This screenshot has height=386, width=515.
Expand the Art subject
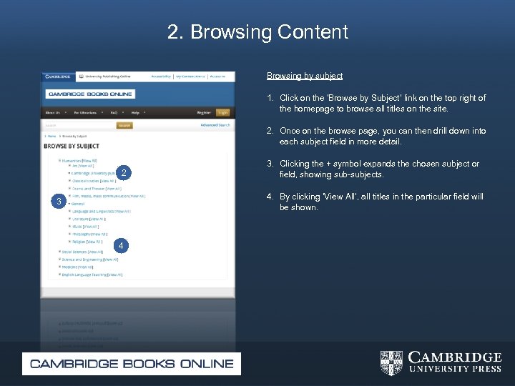[x=69, y=166]
